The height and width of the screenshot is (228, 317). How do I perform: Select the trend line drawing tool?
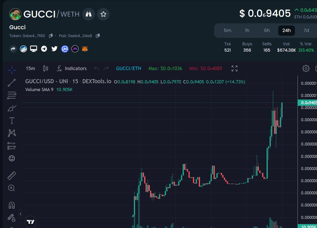(x=12, y=82)
